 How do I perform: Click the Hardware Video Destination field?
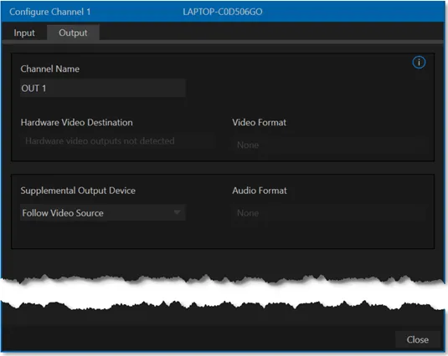[117, 141]
